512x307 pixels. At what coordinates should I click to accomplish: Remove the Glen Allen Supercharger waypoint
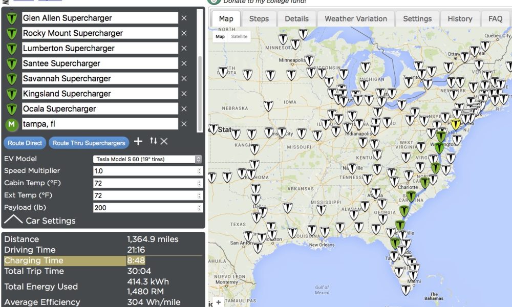click(184, 18)
